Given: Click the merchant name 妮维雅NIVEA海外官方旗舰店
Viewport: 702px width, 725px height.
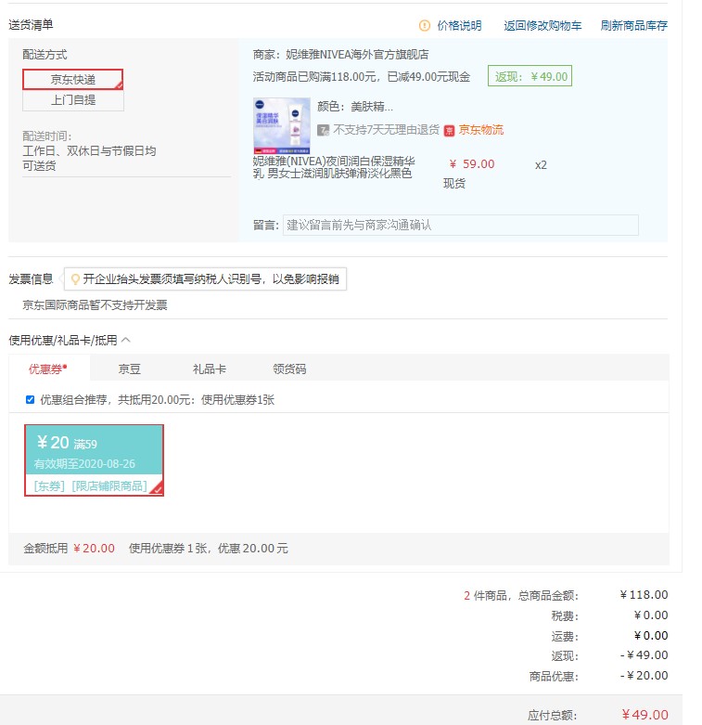Looking at the screenshot, I should (357, 55).
